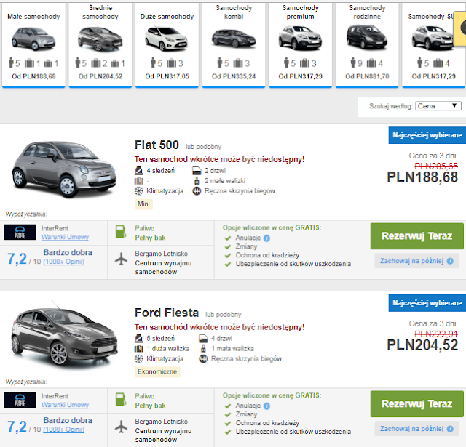This screenshot has height=447, width=466.
Task: Click the InterRent logo in Ford Fiesta listing
Action: coord(20,400)
